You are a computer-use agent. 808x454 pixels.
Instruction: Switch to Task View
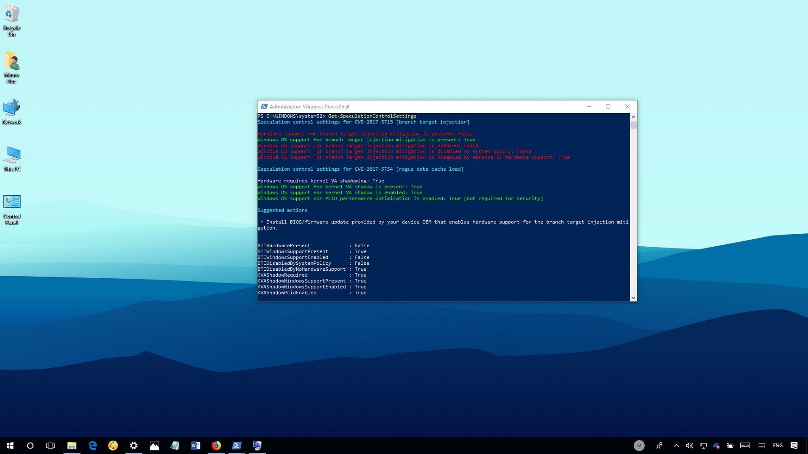point(50,446)
